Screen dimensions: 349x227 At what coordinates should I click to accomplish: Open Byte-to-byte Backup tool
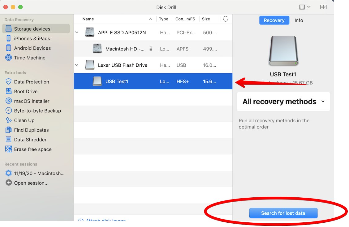coord(37,111)
